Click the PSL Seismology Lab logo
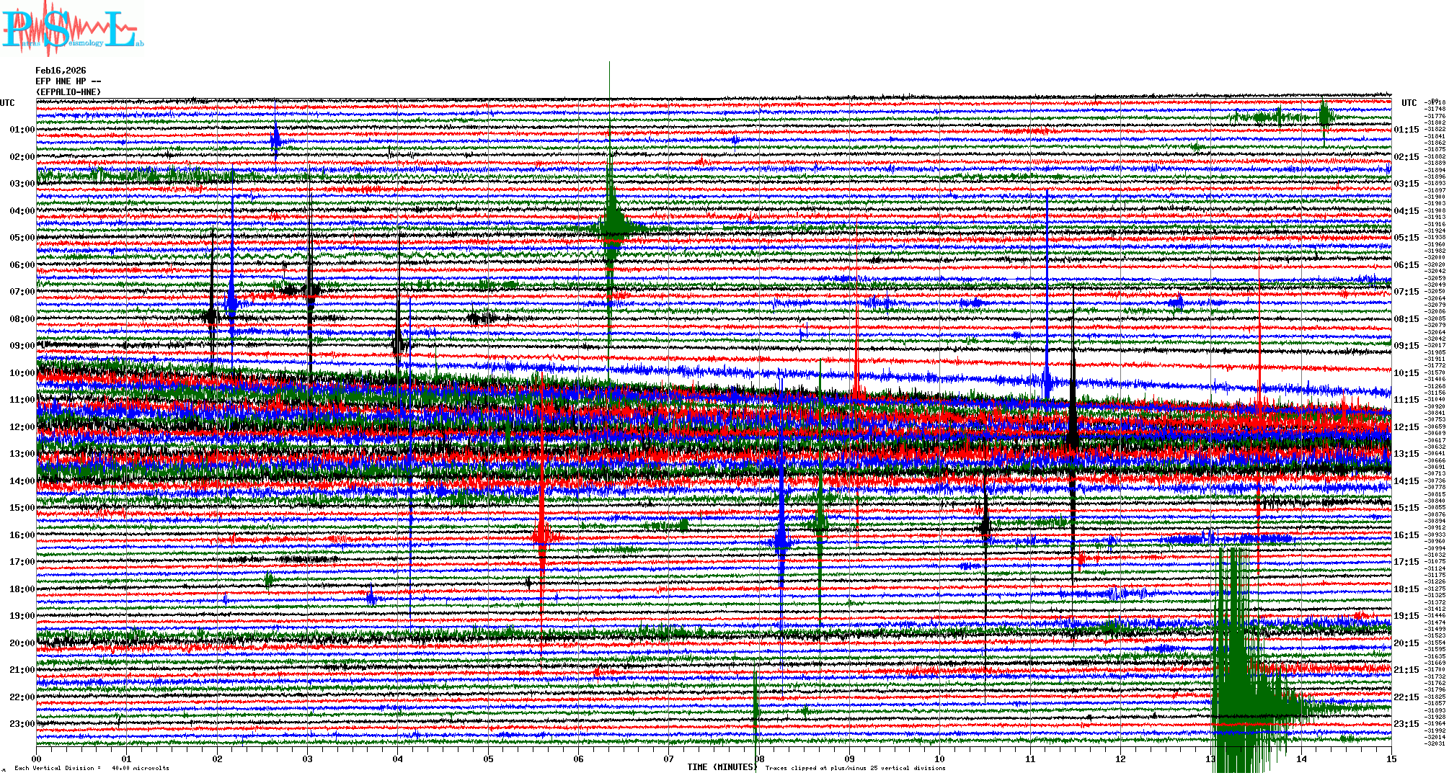This screenshot has width=1449, height=778. point(72,29)
